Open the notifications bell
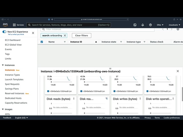This screenshot has height=137, width=183. coord(143,25)
